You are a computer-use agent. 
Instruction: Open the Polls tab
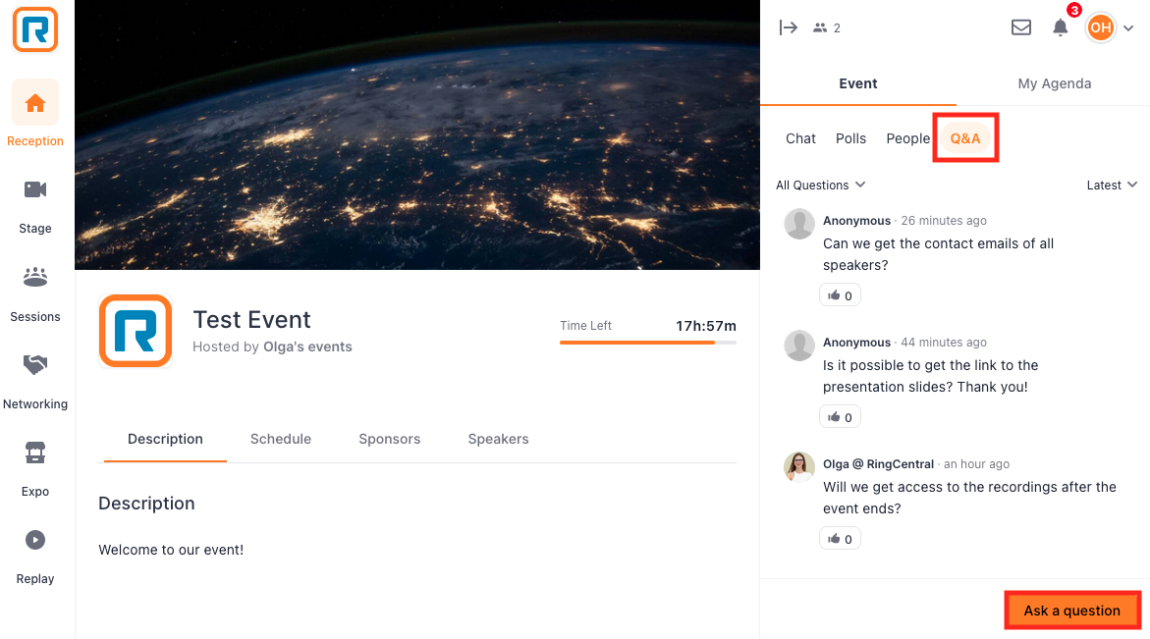click(850, 138)
